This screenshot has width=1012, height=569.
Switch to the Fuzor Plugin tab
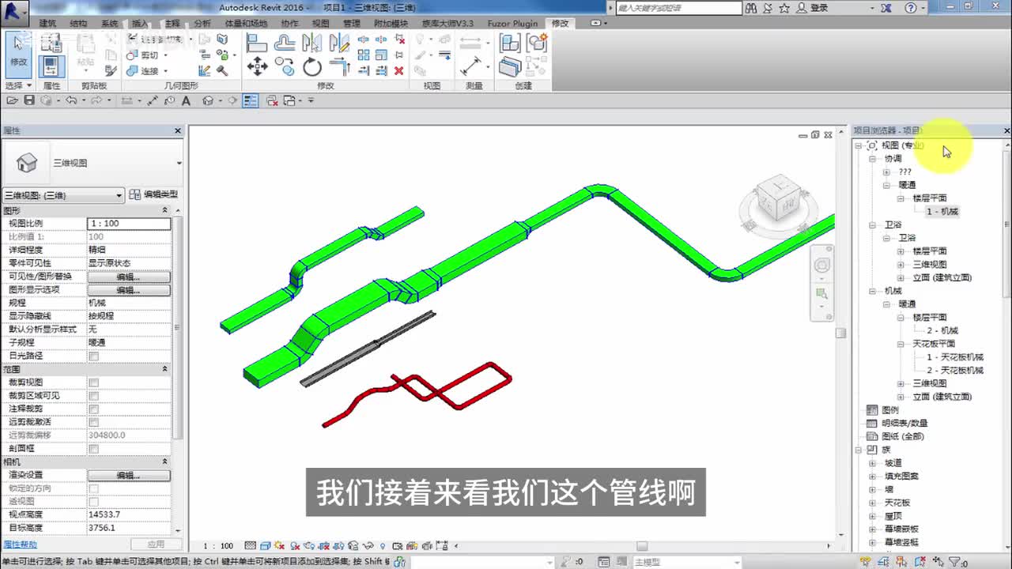pyautogui.click(x=513, y=23)
